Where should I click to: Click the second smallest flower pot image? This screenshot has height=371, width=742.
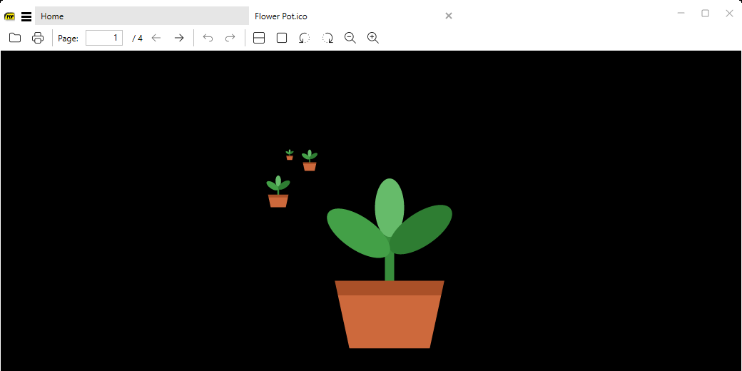[310, 161]
